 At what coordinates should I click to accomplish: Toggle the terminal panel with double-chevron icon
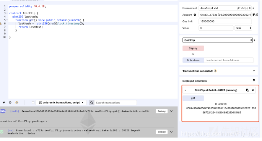point(4,102)
